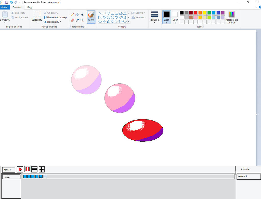Image resolution: width=261 pixels, height=199 pixels.
Task: Pick the green palette swatch
Action: click(209, 13)
